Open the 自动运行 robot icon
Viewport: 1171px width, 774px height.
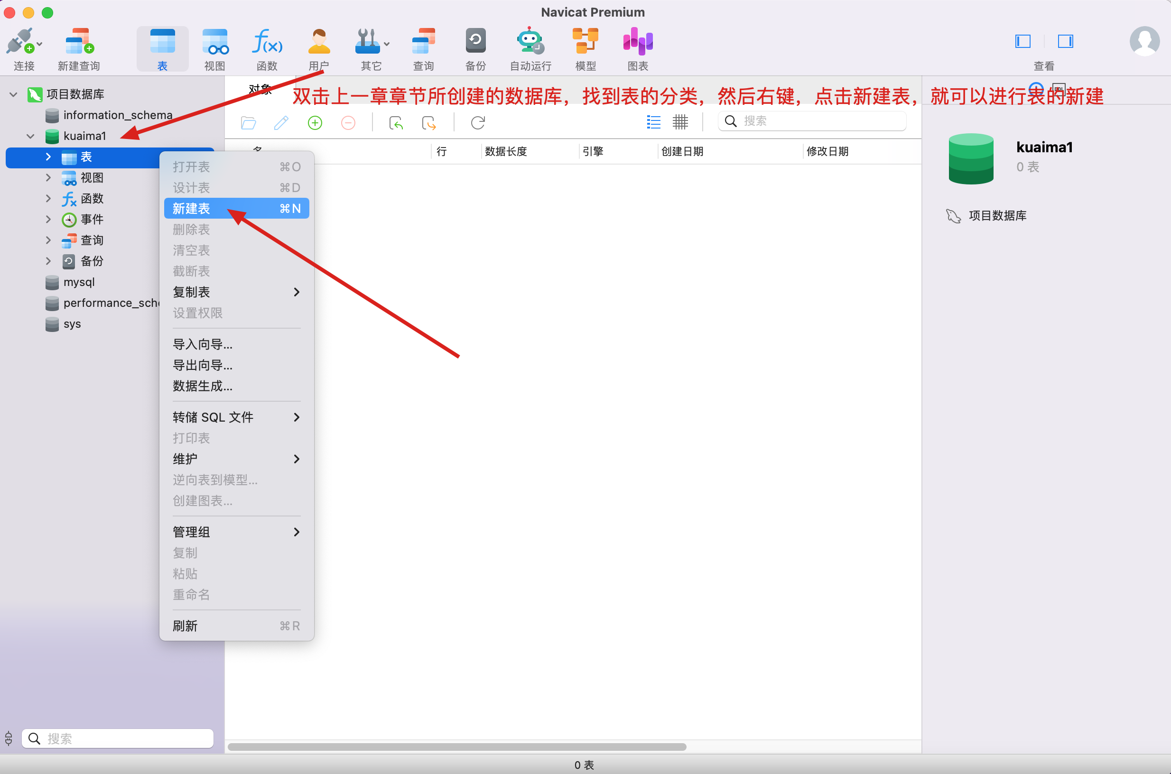point(530,40)
